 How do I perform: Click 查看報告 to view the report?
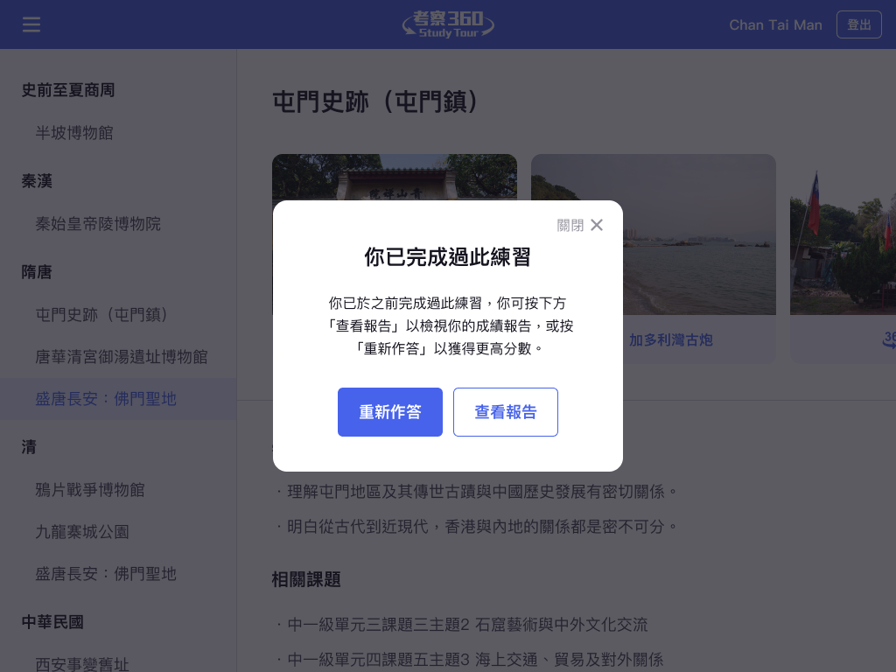(x=506, y=412)
